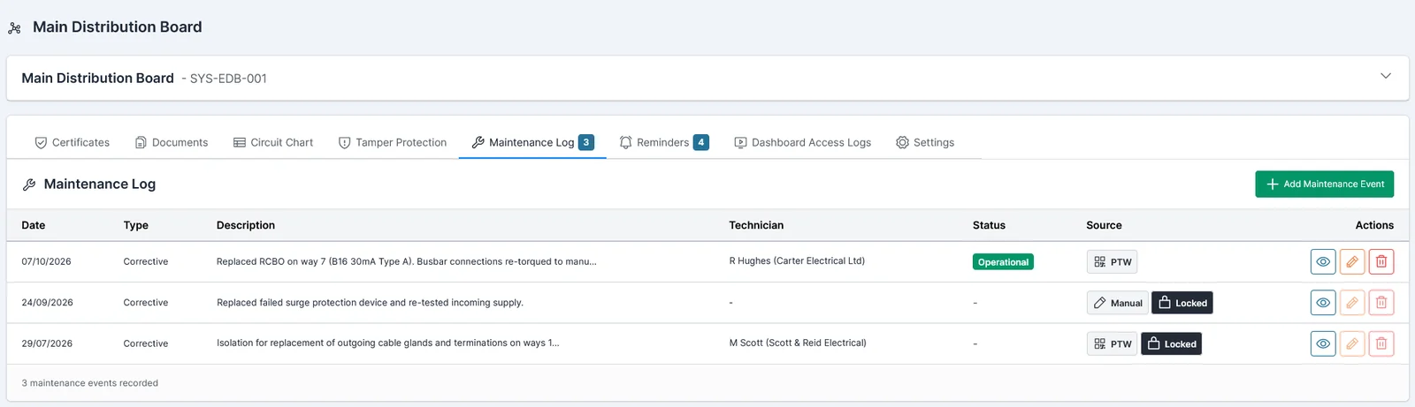1415x407 pixels.
Task: Switch to the Documents tab
Action: pos(172,142)
